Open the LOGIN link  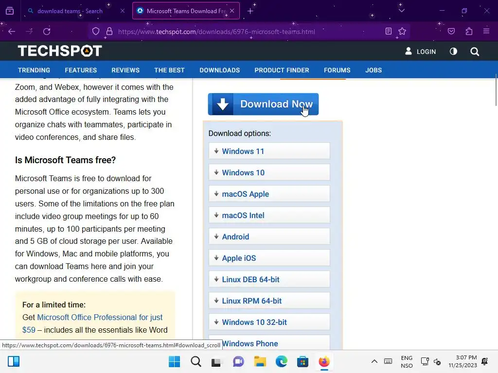click(420, 51)
